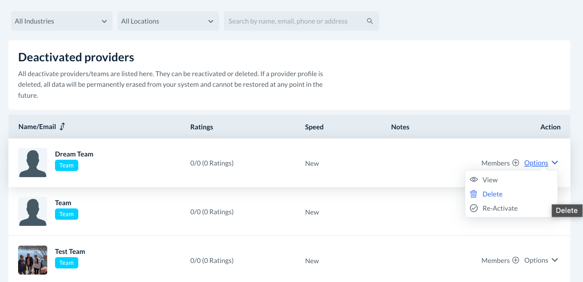Image resolution: width=583 pixels, height=282 pixels.
Task: Open the All Locations dropdown
Action: click(168, 21)
